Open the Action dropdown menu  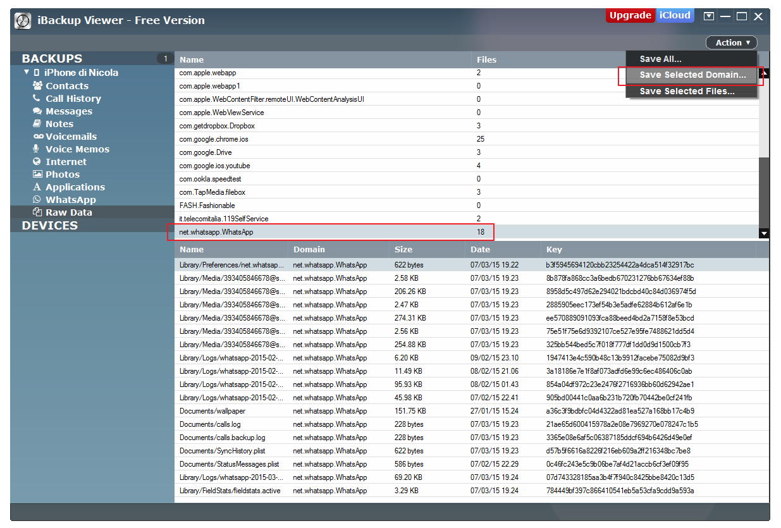point(732,42)
